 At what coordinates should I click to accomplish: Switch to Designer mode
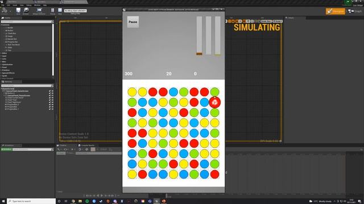336,11
